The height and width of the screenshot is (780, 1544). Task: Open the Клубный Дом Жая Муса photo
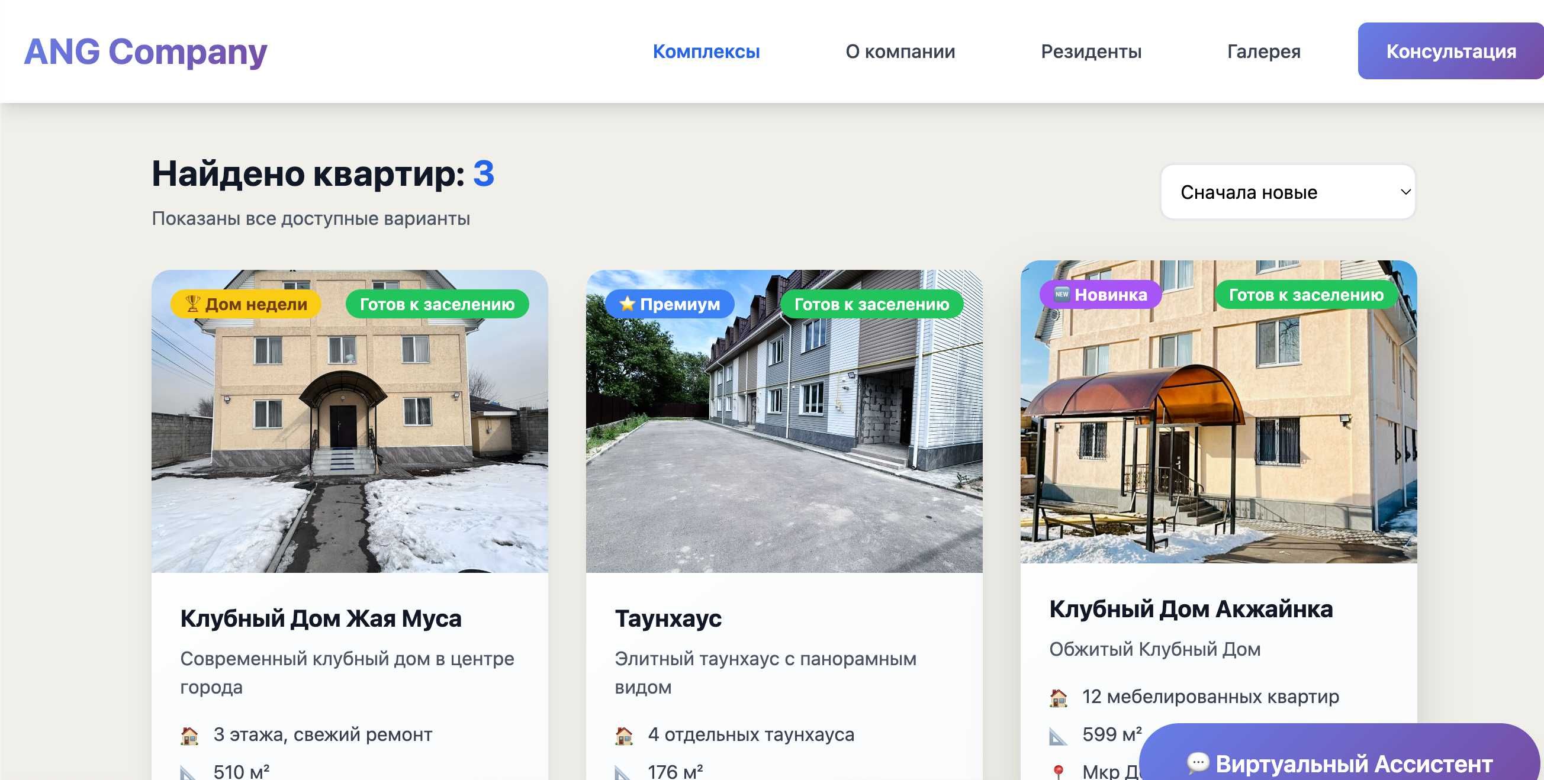349,421
